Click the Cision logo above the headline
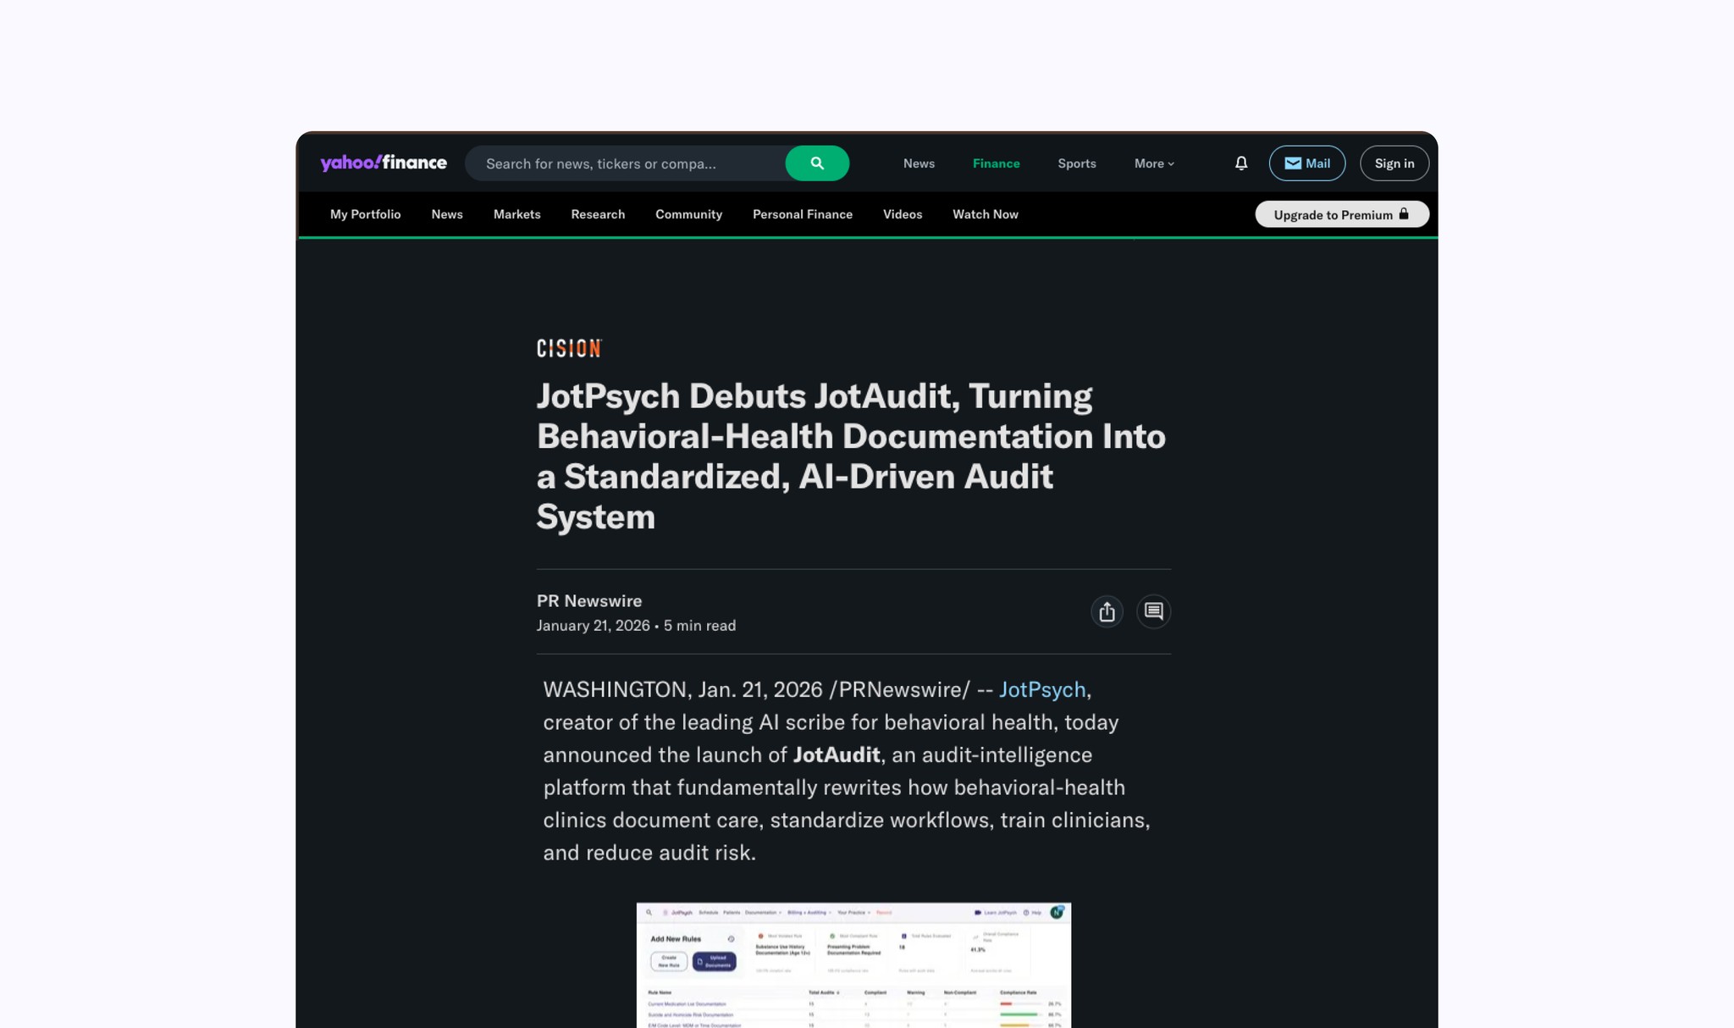The height and width of the screenshot is (1028, 1734). click(568, 347)
